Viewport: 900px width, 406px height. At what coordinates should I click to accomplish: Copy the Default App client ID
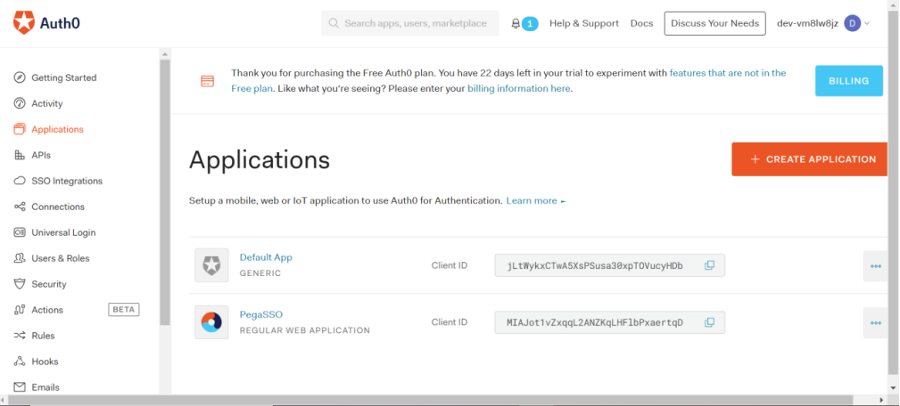click(709, 265)
